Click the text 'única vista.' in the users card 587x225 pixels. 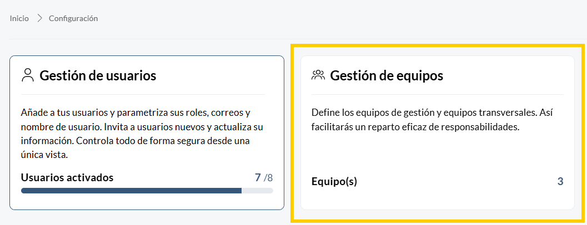44,155
